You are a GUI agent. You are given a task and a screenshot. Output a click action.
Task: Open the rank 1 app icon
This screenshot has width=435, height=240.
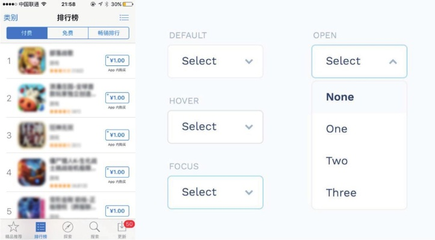pos(32,61)
